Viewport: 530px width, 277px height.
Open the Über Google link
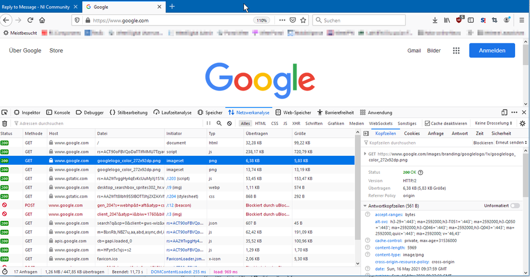25,50
